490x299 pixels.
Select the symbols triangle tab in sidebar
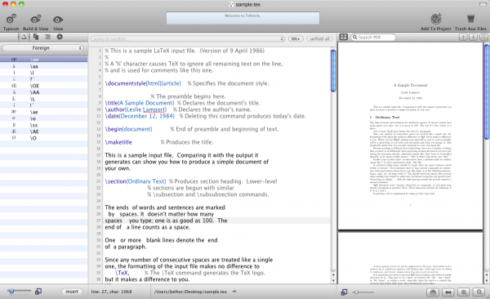coord(24,37)
